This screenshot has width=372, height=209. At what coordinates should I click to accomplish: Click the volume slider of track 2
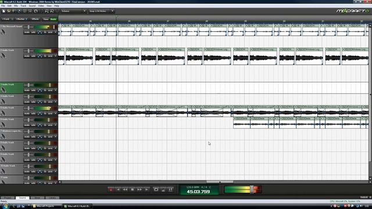coord(51,51)
